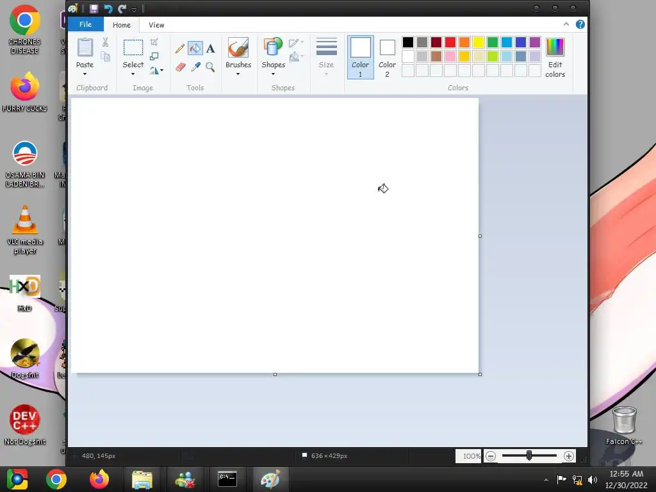Select the Pencil tool
This screenshot has width=656, height=492.
click(x=180, y=49)
